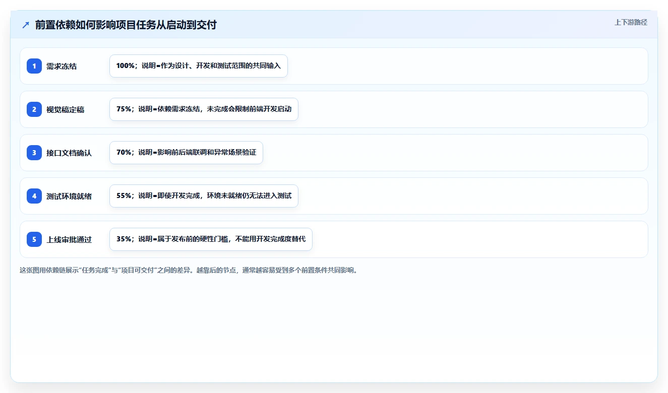The width and height of the screenshot is (668, 393).
Task: Click the chart title 前置依赖如何影响项目任务从启动到交付
Action: coord(126,25)
